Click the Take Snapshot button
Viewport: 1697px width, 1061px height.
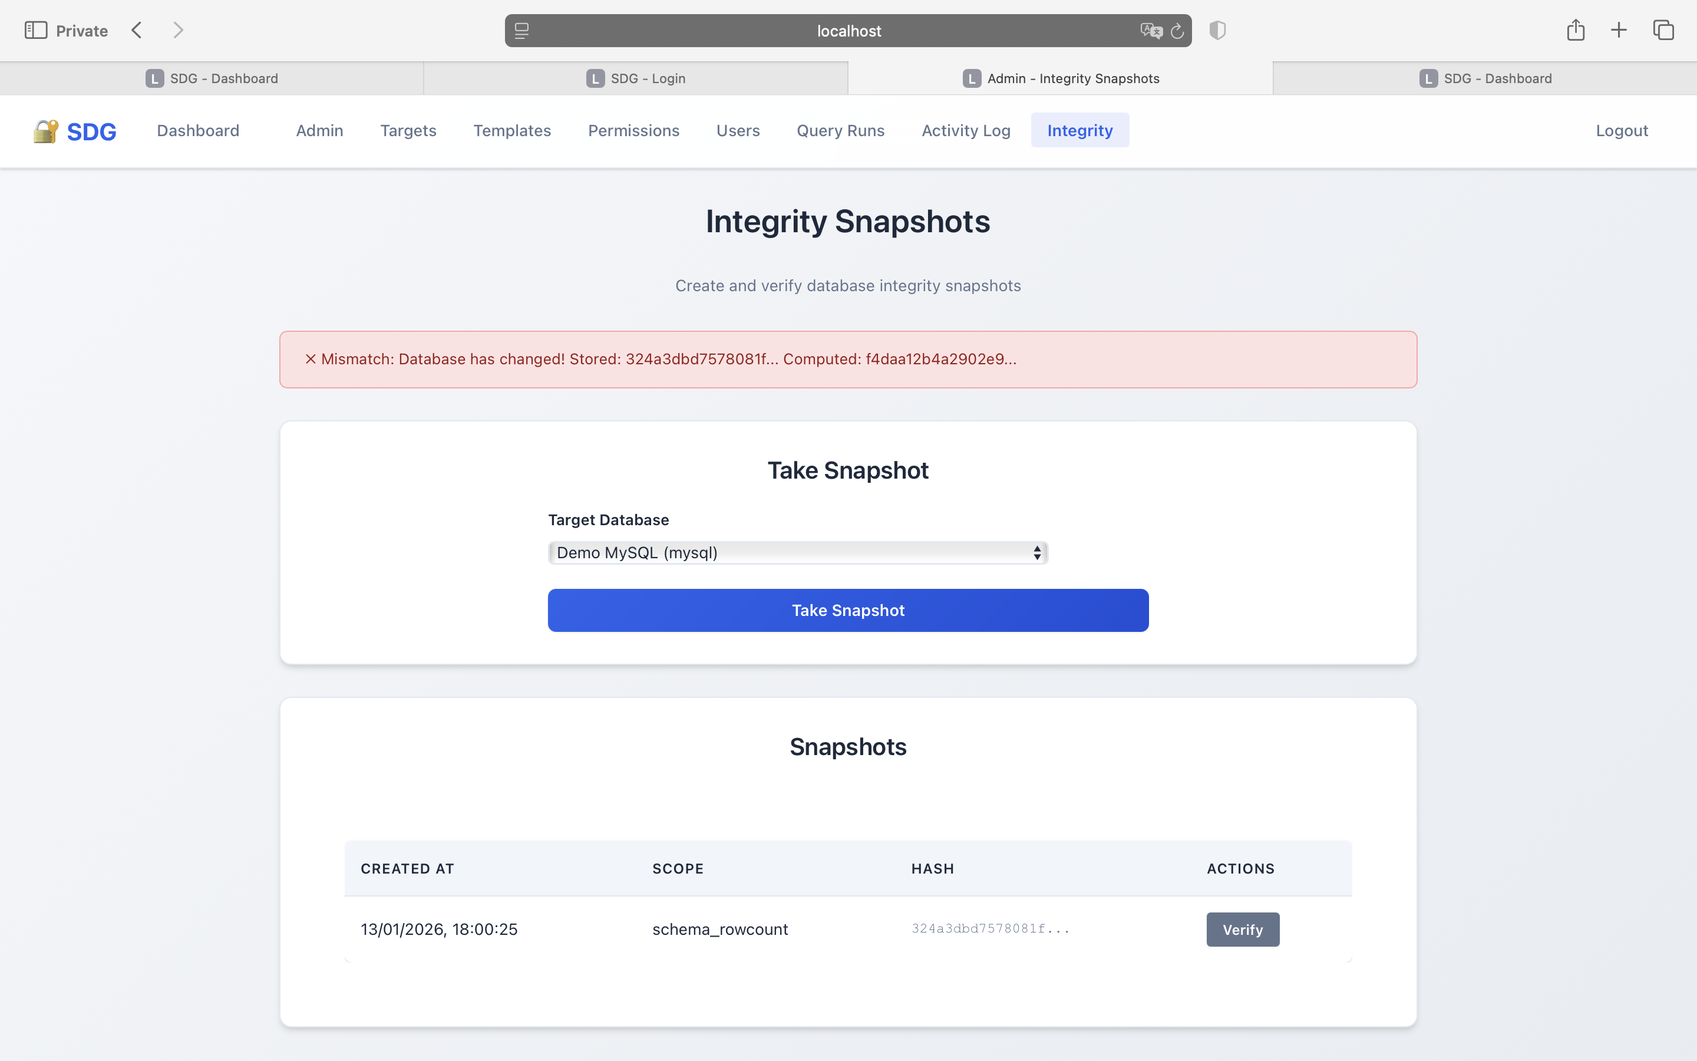[848, 610]
